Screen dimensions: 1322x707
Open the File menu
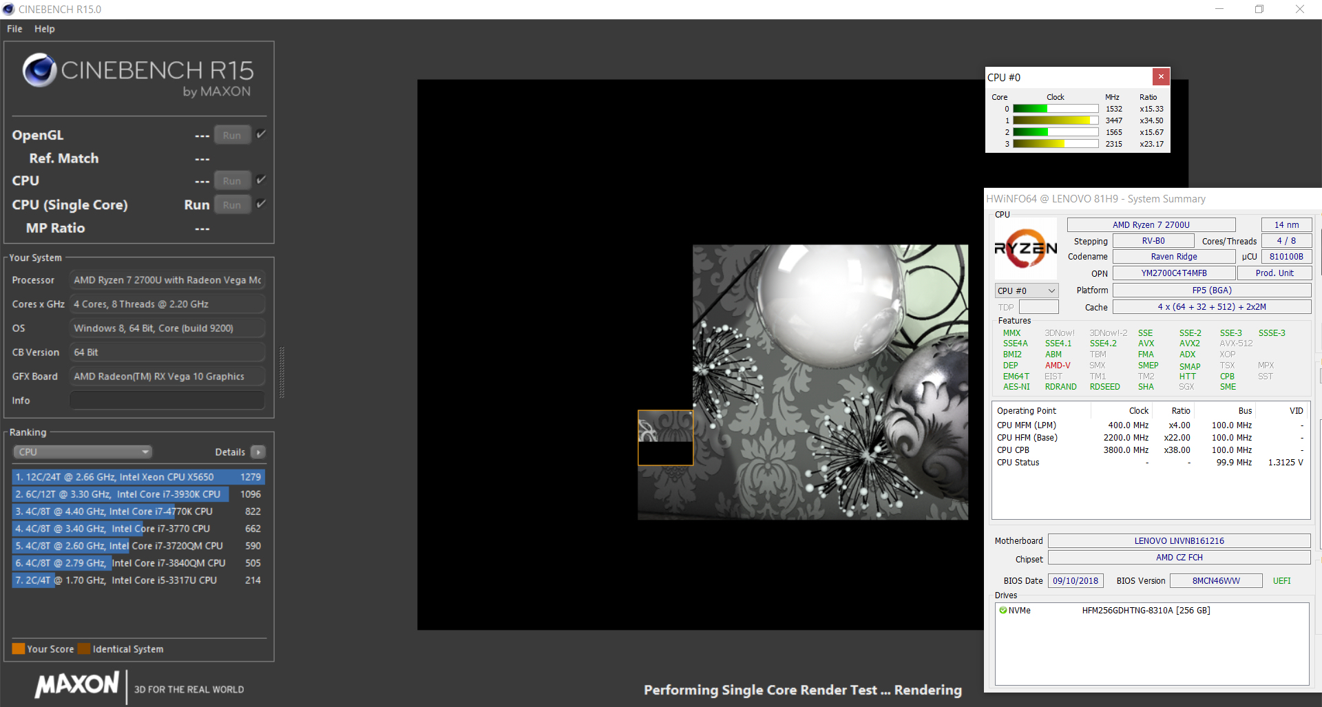coord(14,29)
